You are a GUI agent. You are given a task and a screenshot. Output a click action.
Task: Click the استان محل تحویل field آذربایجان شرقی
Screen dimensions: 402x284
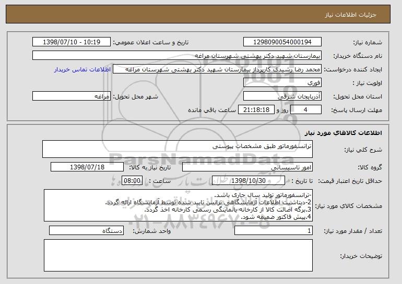point(282,96)
